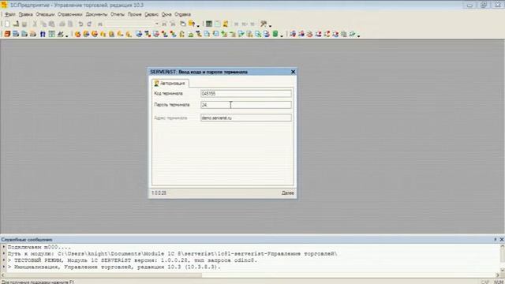Click the Find binoculars toolbar icon
505x284 pixels.
pyautogui.click(x=100, y=24)
